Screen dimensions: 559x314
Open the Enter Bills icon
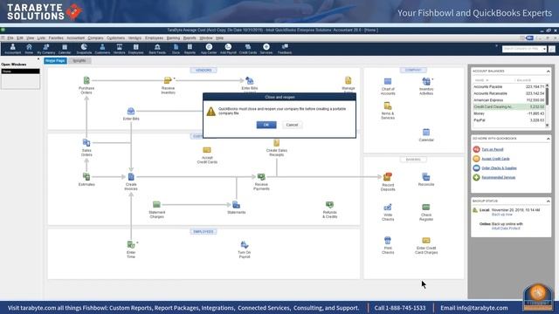point(131,114)
